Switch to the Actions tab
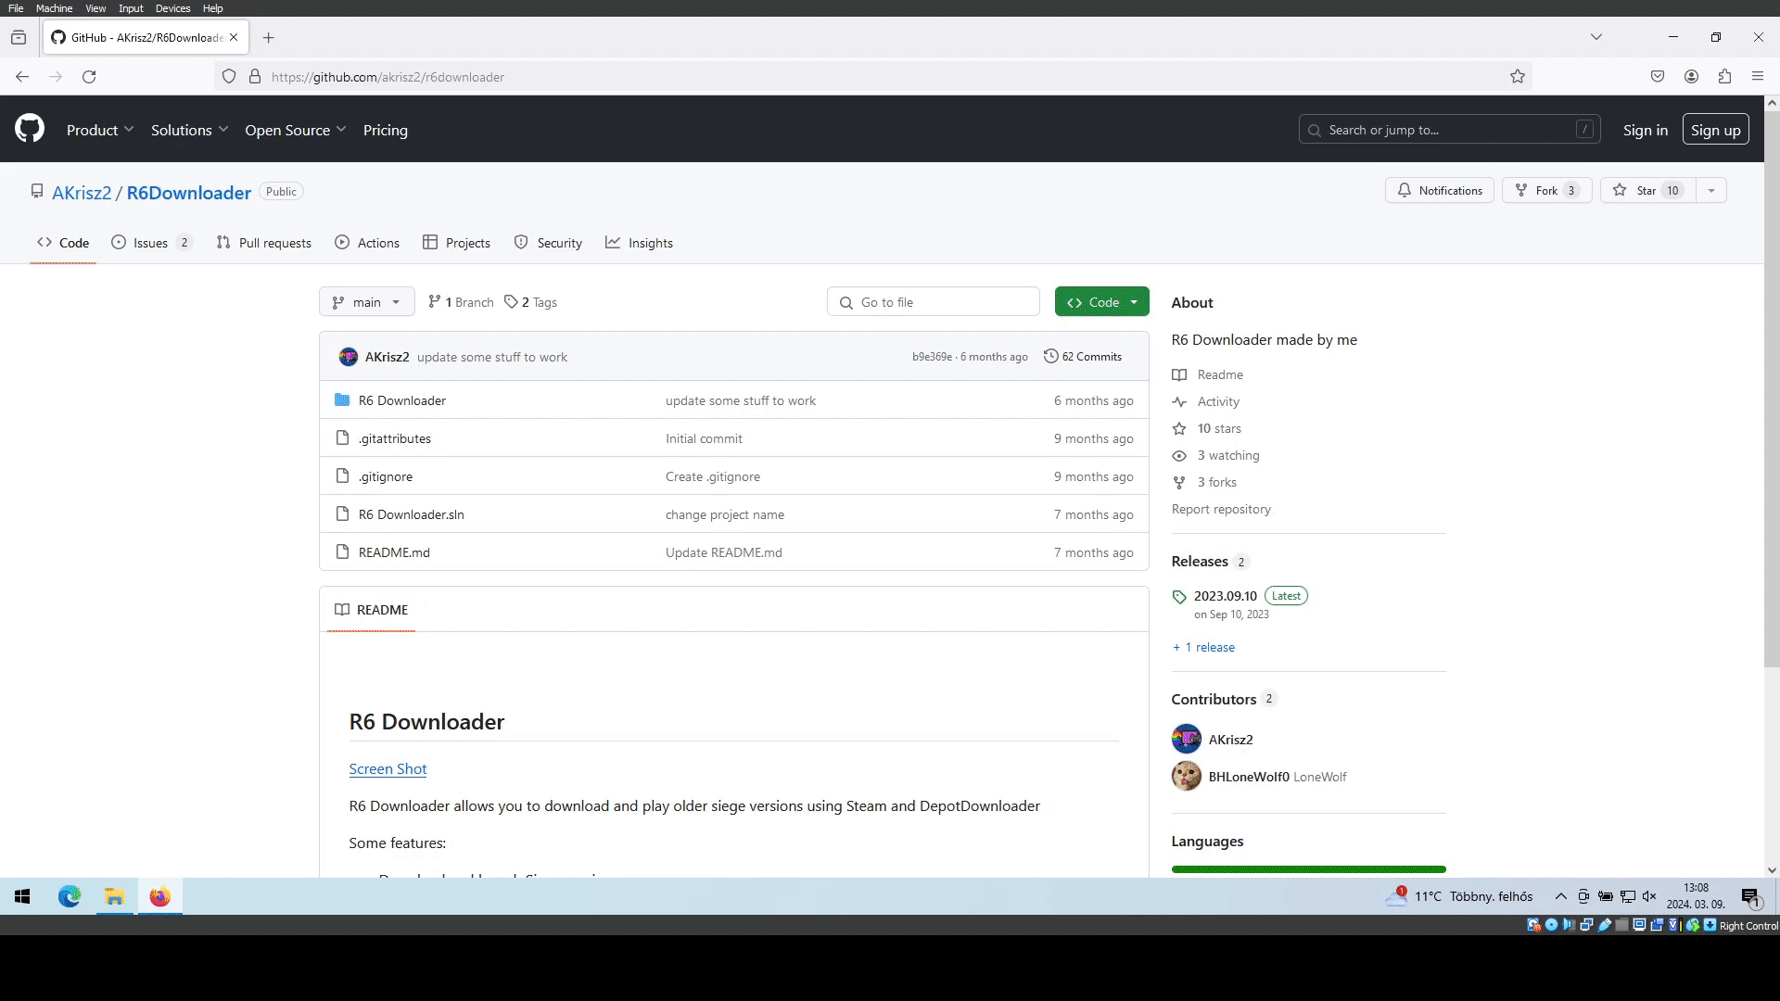The image size is (1780, 1001). [x=367, y=243]
